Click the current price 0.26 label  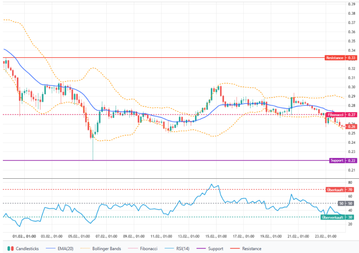coord(351,126)
